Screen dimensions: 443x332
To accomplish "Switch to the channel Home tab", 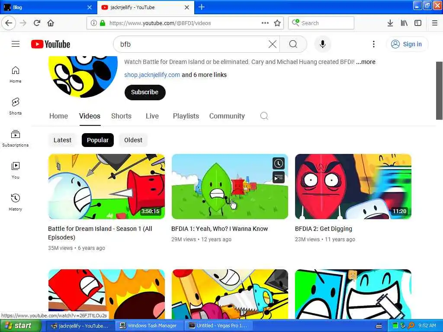I will point(58,116).
